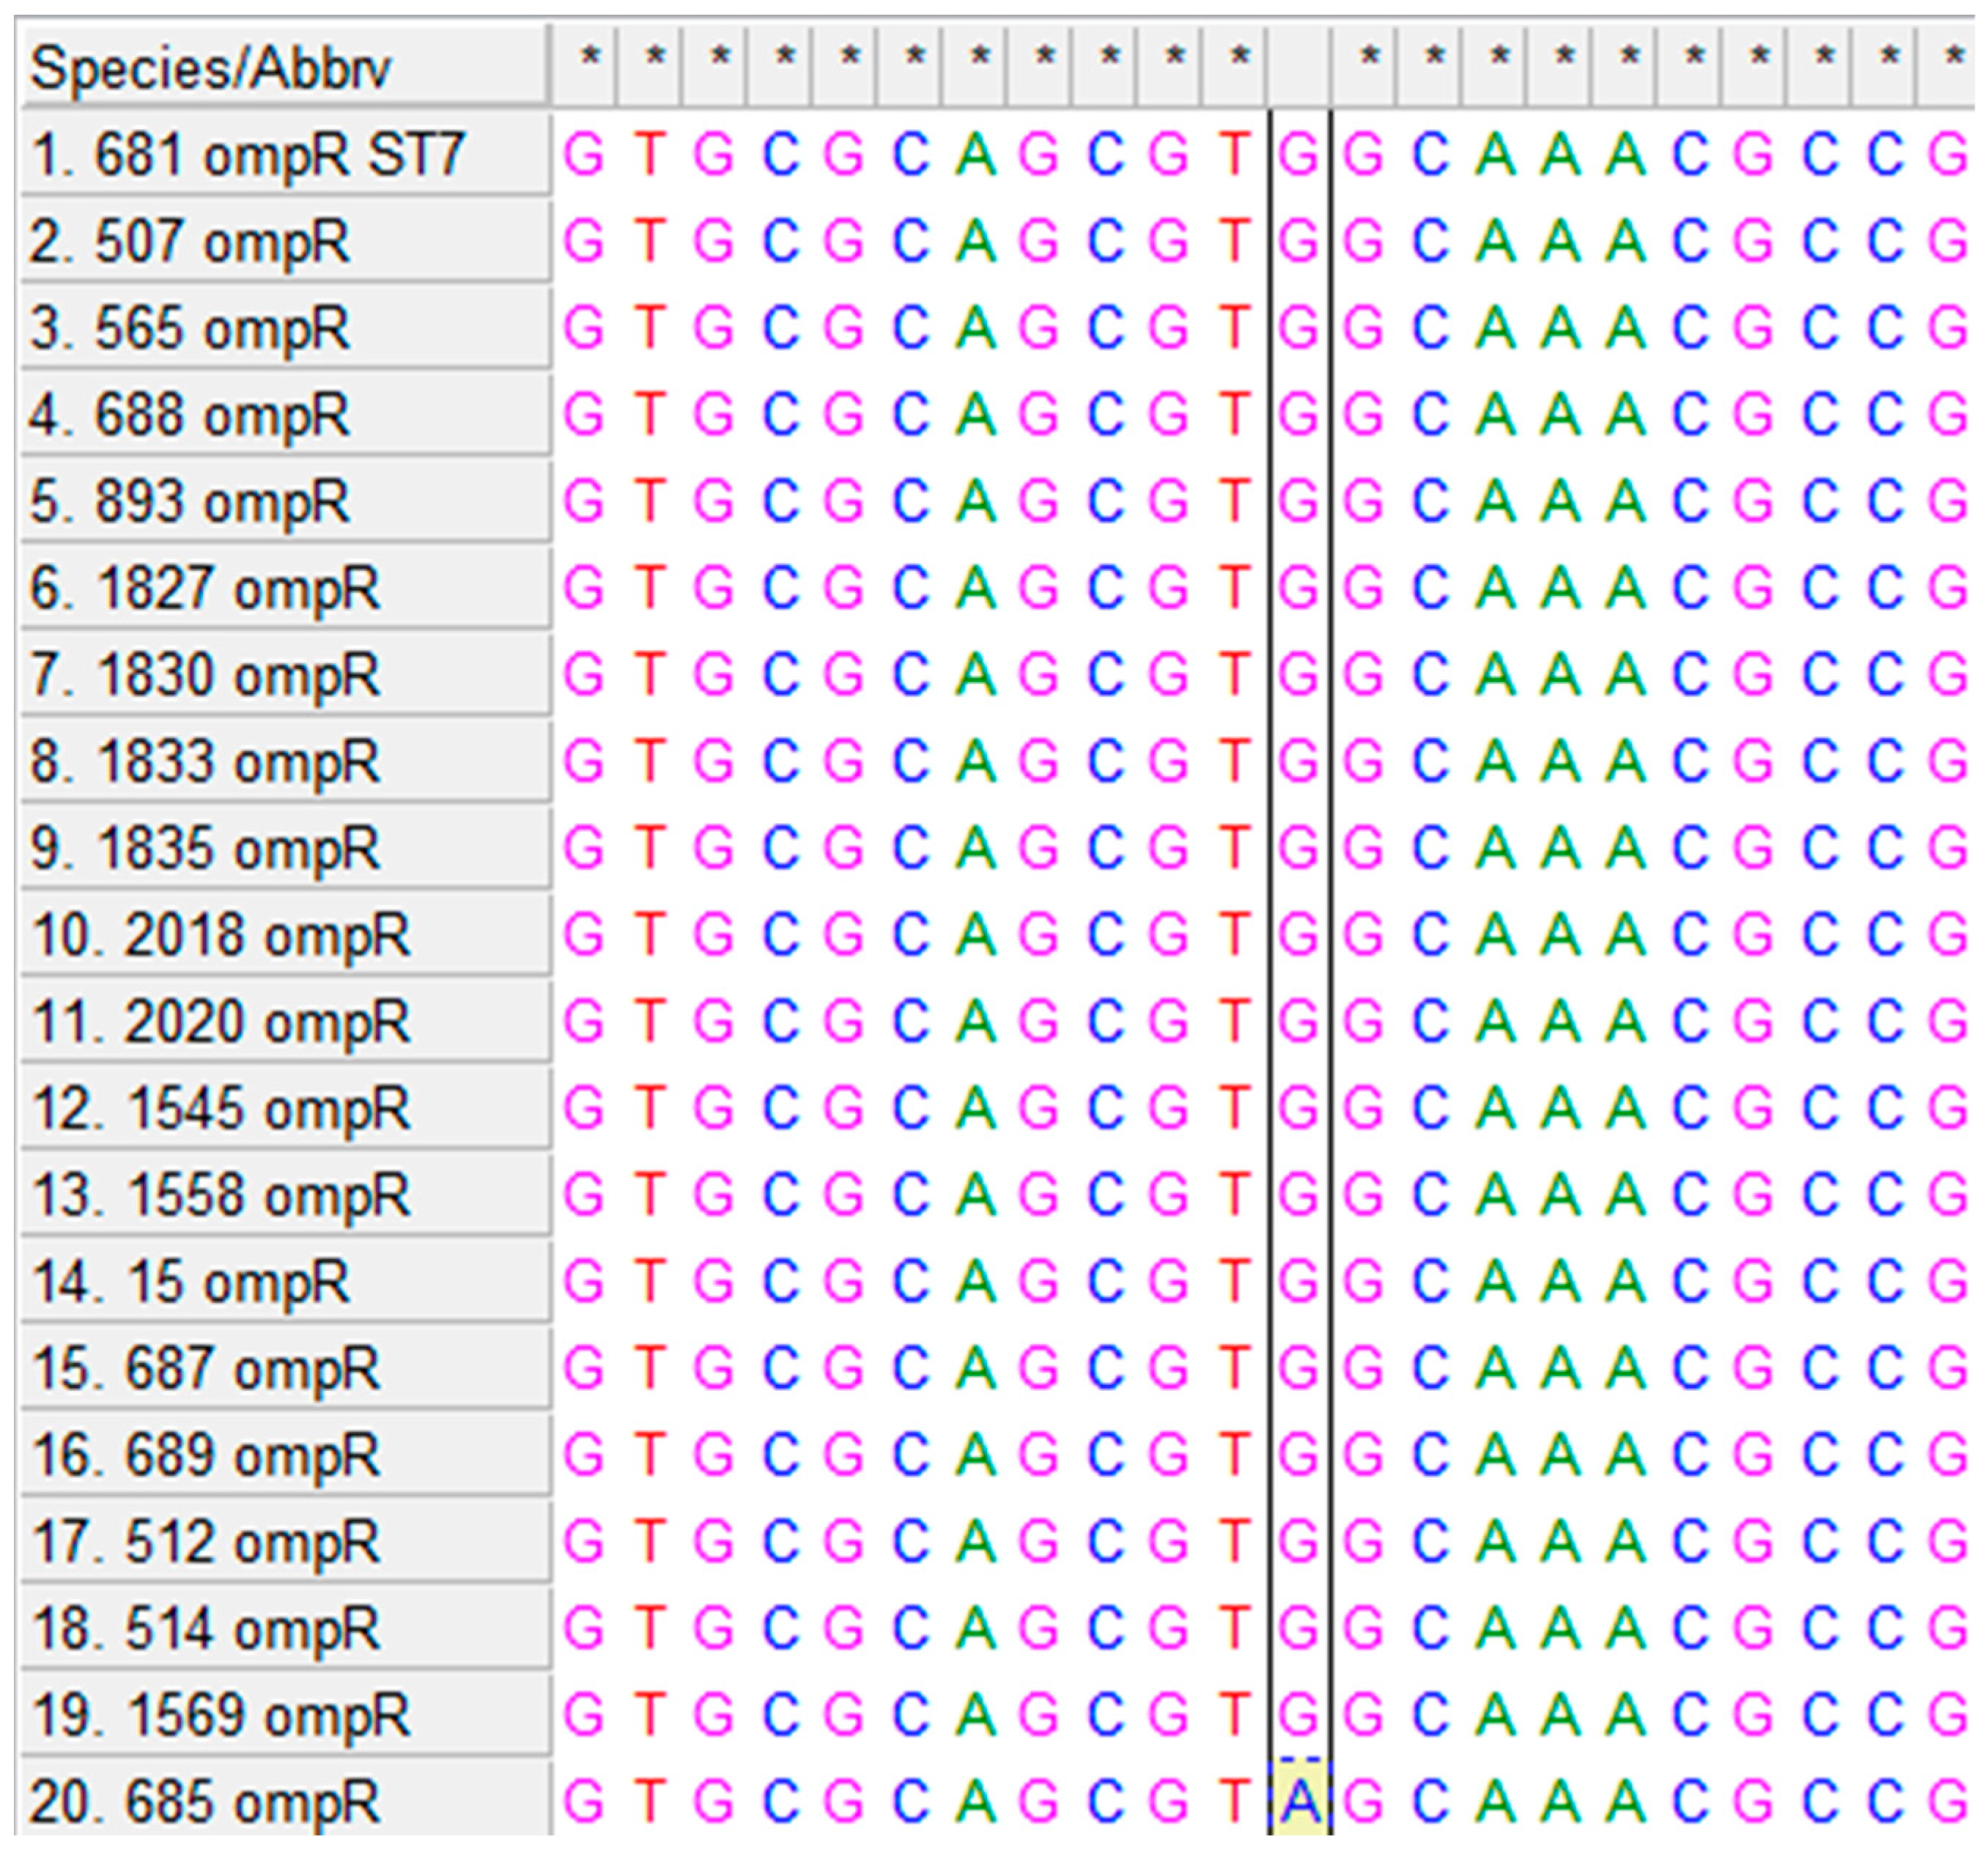
Task: Click the first asterisk conserved-site column header
Action: [590, 60]
